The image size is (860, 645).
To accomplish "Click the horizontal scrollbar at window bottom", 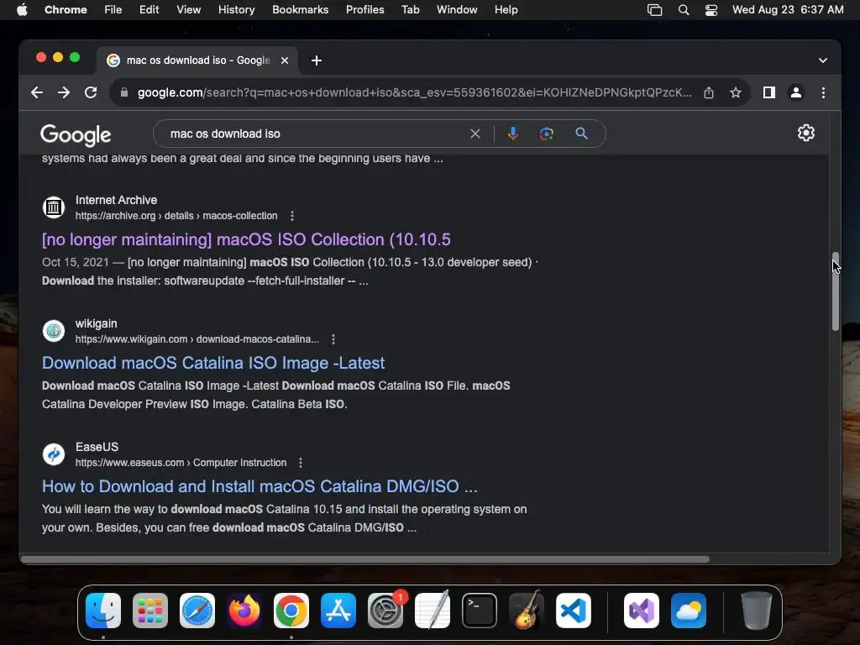I will click(x=365, y=558).
